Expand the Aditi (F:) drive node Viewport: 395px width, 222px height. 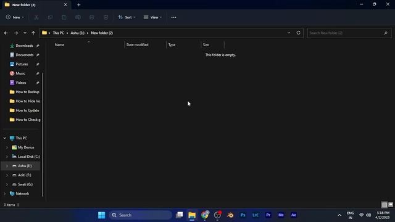7,175
